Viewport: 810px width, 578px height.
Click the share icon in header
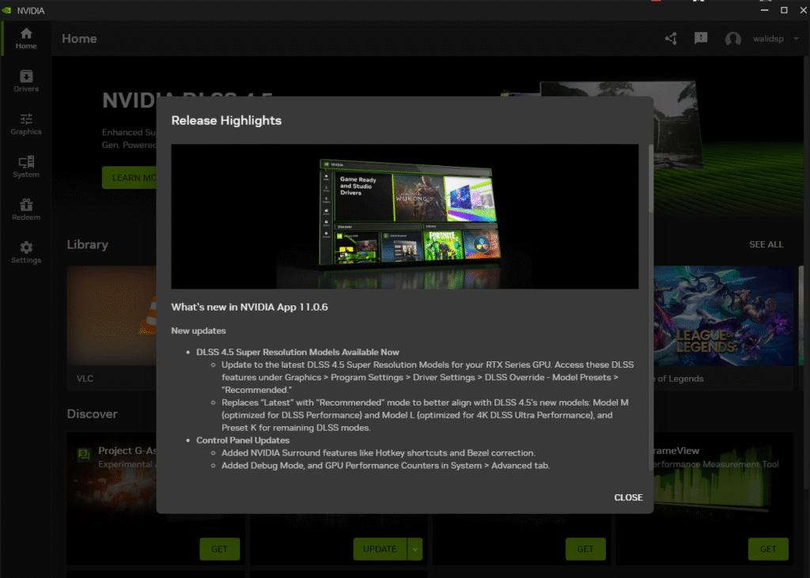click(671, 39)
